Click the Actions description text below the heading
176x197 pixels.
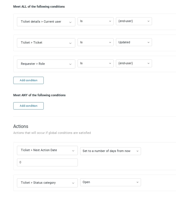(x=52, y=133)
